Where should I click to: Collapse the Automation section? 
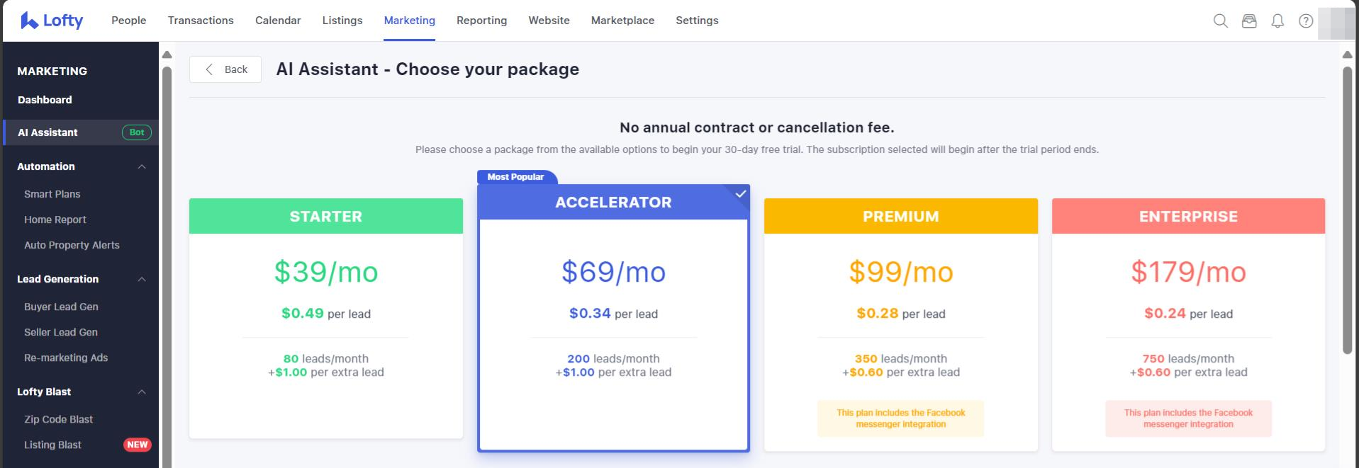point(142,166)
